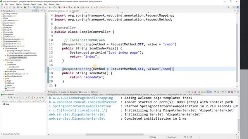Click line 17 fold marker in gutter
This screenshot has height=139, width=248.
tap(53, 69)
